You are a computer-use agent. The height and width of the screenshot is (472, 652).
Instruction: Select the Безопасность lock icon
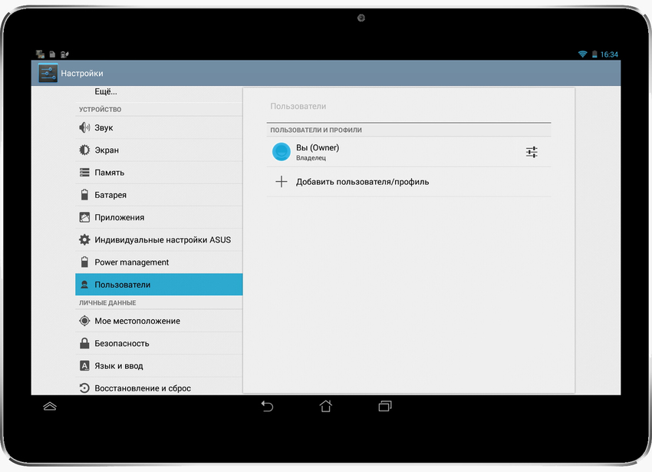click(84, 343)
